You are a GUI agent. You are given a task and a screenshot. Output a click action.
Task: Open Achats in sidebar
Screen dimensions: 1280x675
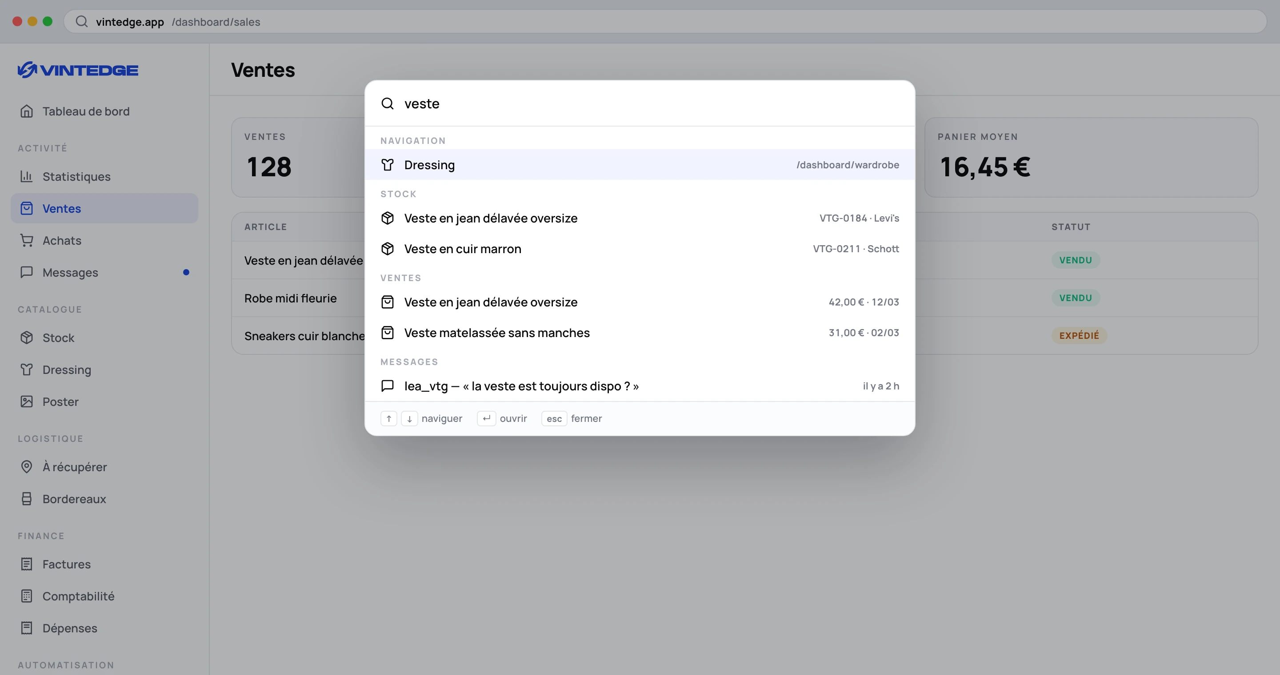(x=104, y=240)
